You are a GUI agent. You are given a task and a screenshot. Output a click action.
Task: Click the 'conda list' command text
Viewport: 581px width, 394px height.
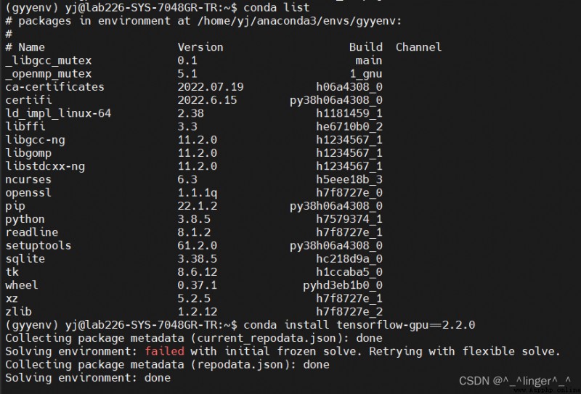(276, 7)
